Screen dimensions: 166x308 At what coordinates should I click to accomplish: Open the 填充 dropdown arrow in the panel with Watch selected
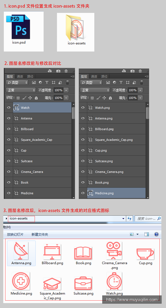(x=66, y=98)
